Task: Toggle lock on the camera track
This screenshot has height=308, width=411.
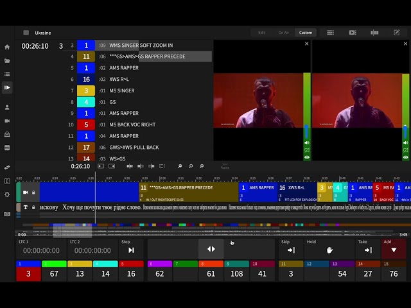Action: (x=33, y=193)
